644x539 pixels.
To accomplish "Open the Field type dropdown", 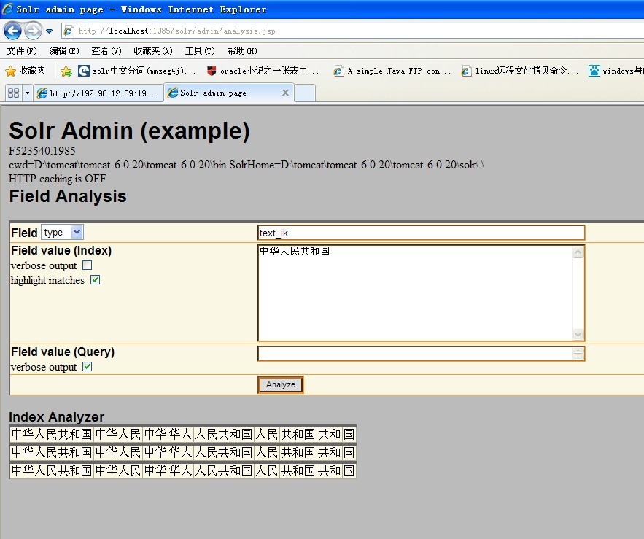I will [x=62, y=233].
